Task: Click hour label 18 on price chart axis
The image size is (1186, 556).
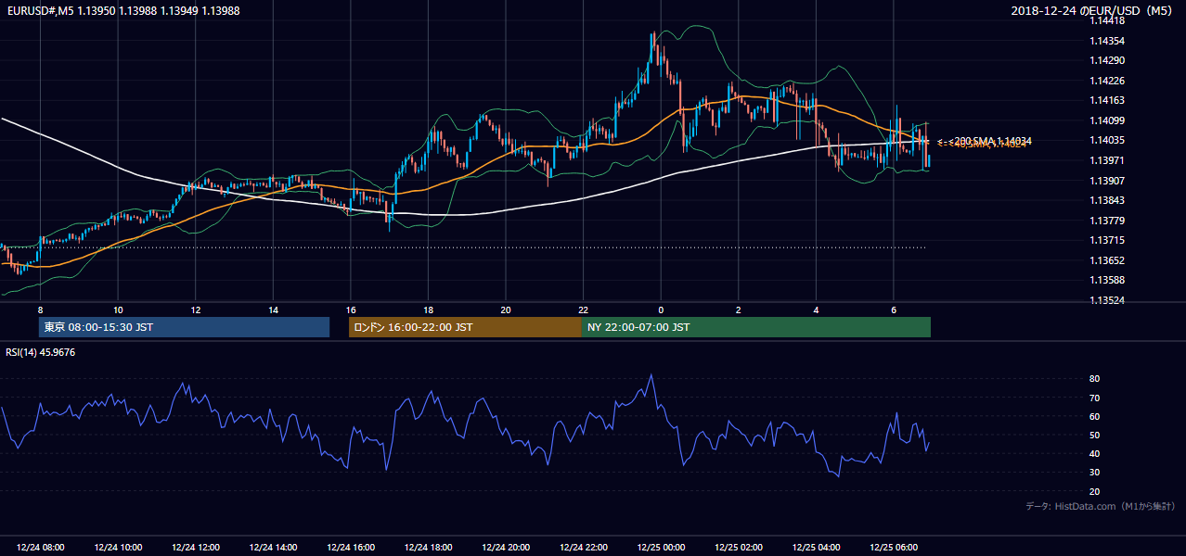Action: coord(428,310)
